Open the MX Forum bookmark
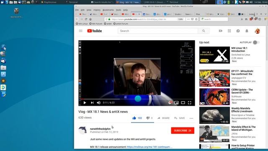Image resolution: width=268 pixels, height=151 pixels. [96, 23]
